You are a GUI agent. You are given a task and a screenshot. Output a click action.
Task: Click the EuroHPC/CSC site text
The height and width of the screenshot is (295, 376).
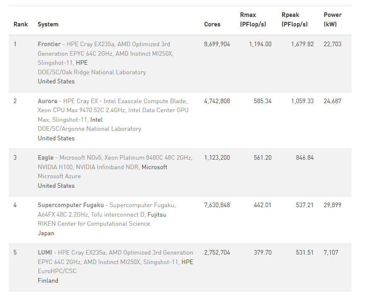[57, 271]
